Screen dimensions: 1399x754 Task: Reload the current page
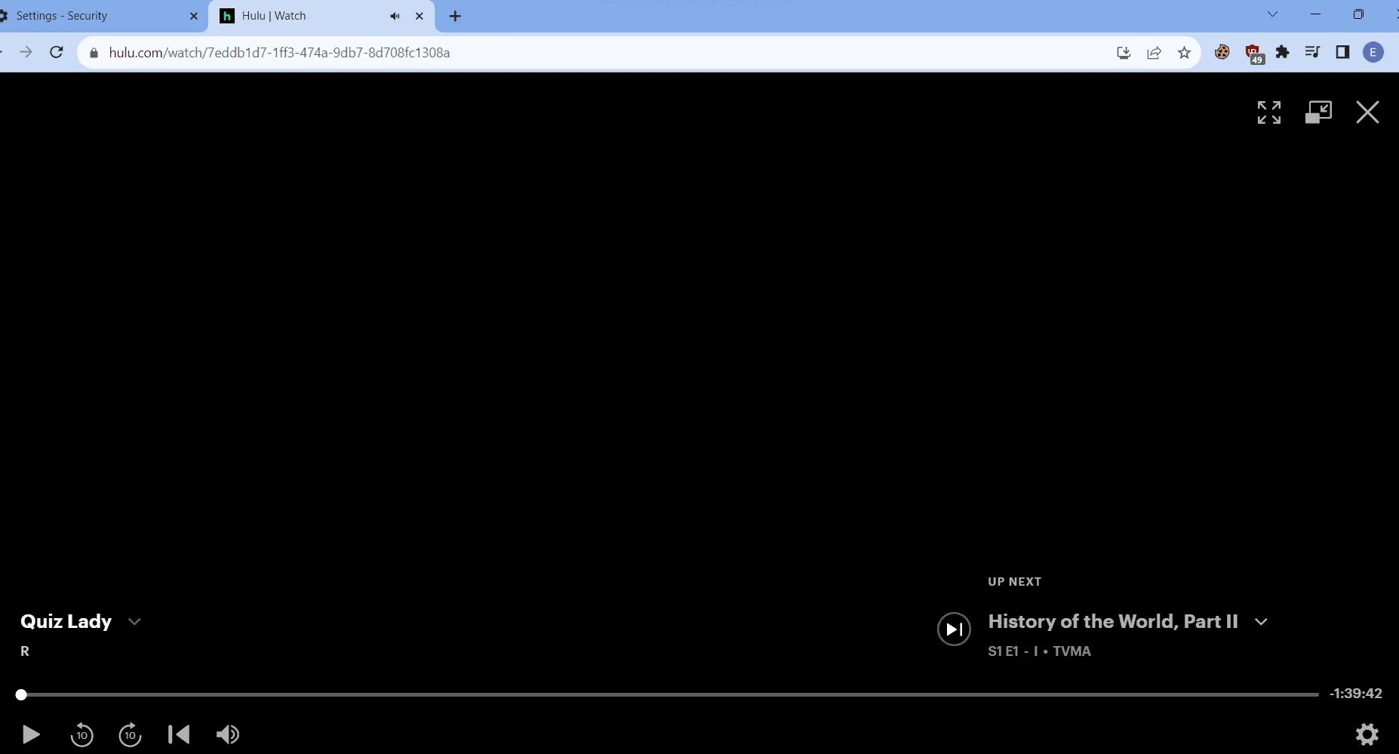point(56,52)
